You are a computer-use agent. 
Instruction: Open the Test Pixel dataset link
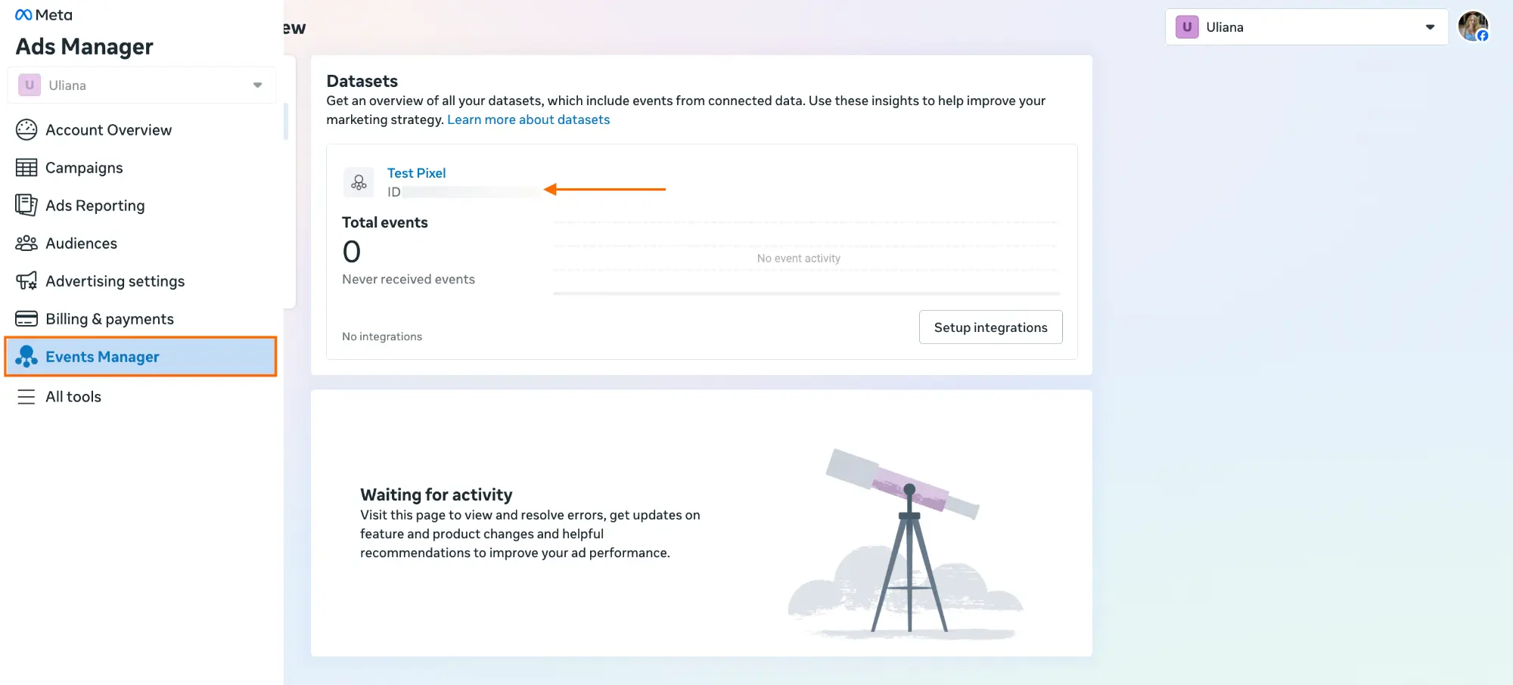pos(416,173)
